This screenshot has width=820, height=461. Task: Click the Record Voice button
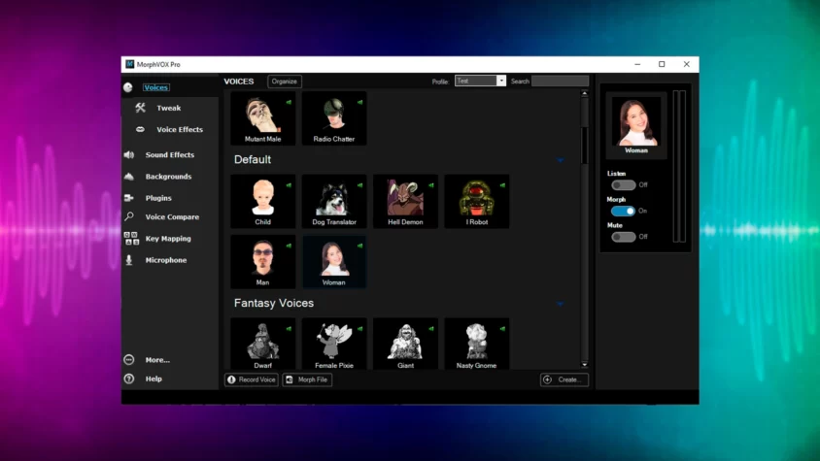(252, 380)
